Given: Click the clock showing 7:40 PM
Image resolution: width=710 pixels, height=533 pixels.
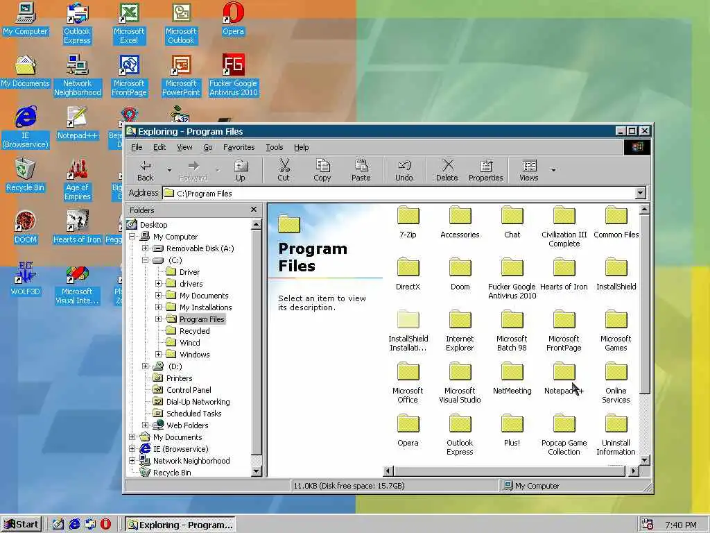Looking at the screenshot, I should [x=681, y=525].
